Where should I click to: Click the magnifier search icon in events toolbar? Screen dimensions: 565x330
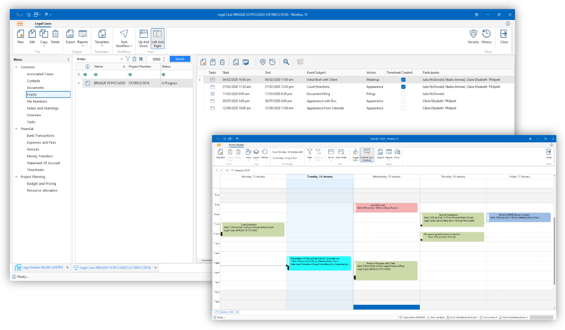click(286, 62)
